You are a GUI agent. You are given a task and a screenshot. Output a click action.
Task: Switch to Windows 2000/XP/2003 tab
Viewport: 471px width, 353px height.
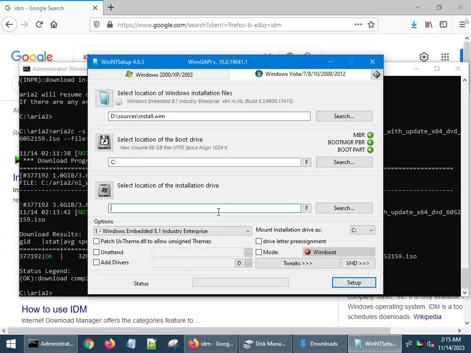point(159,75)
